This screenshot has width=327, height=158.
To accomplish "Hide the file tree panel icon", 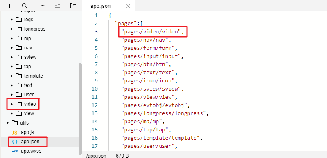I will (73, 6).
